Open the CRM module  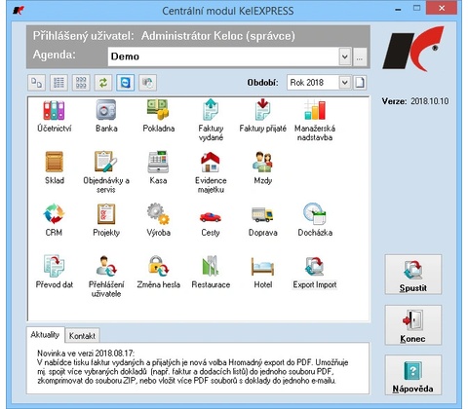click(54, 220)
